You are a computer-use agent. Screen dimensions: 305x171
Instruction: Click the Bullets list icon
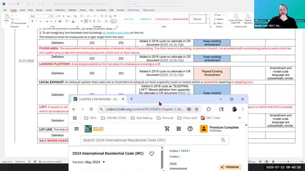(81, 16)
